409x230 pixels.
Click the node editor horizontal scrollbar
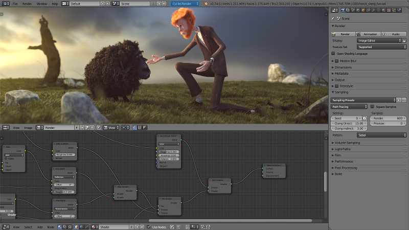[230, 221]
